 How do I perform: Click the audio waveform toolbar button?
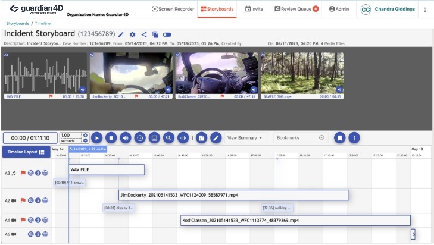(183, 138)
